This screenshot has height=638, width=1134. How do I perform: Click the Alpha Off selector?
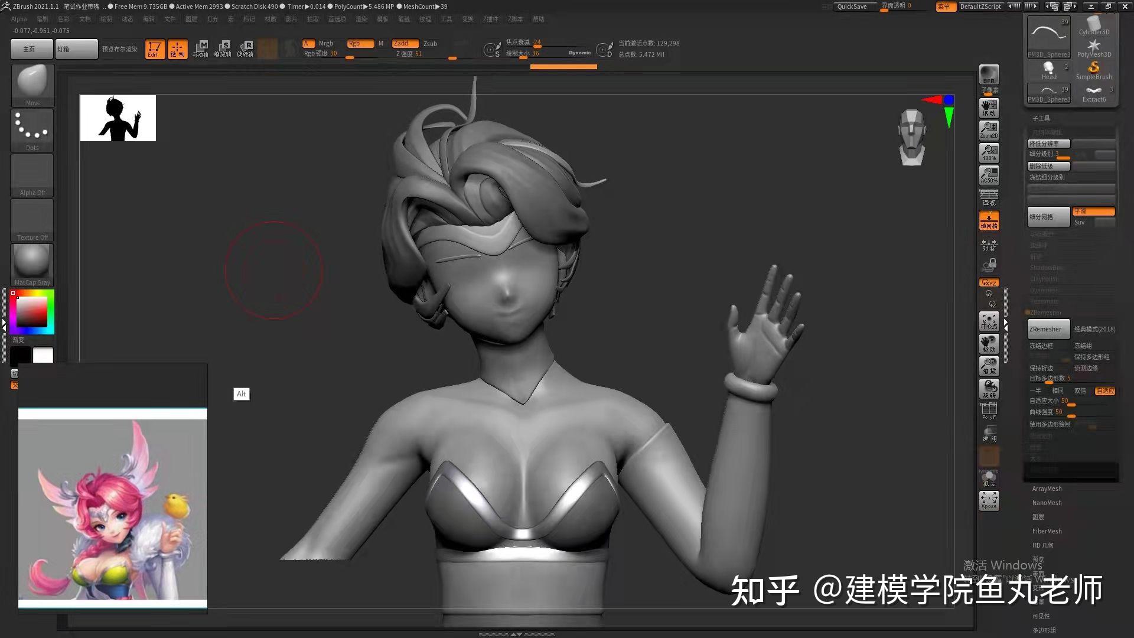32,174
